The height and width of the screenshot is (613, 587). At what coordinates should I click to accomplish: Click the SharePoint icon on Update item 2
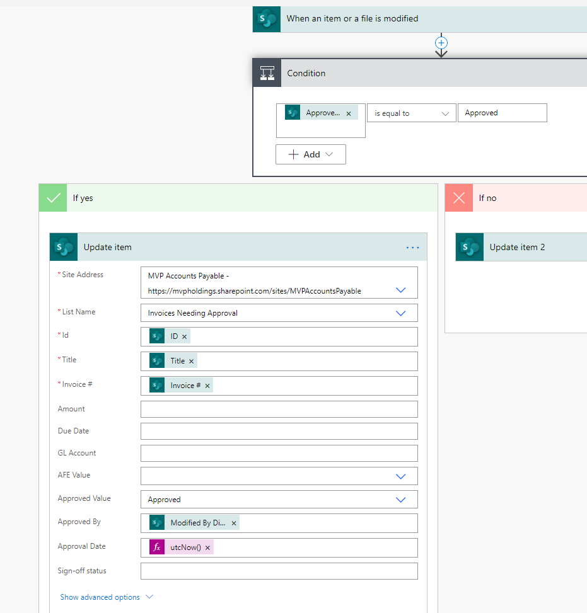tap(469, 246)
